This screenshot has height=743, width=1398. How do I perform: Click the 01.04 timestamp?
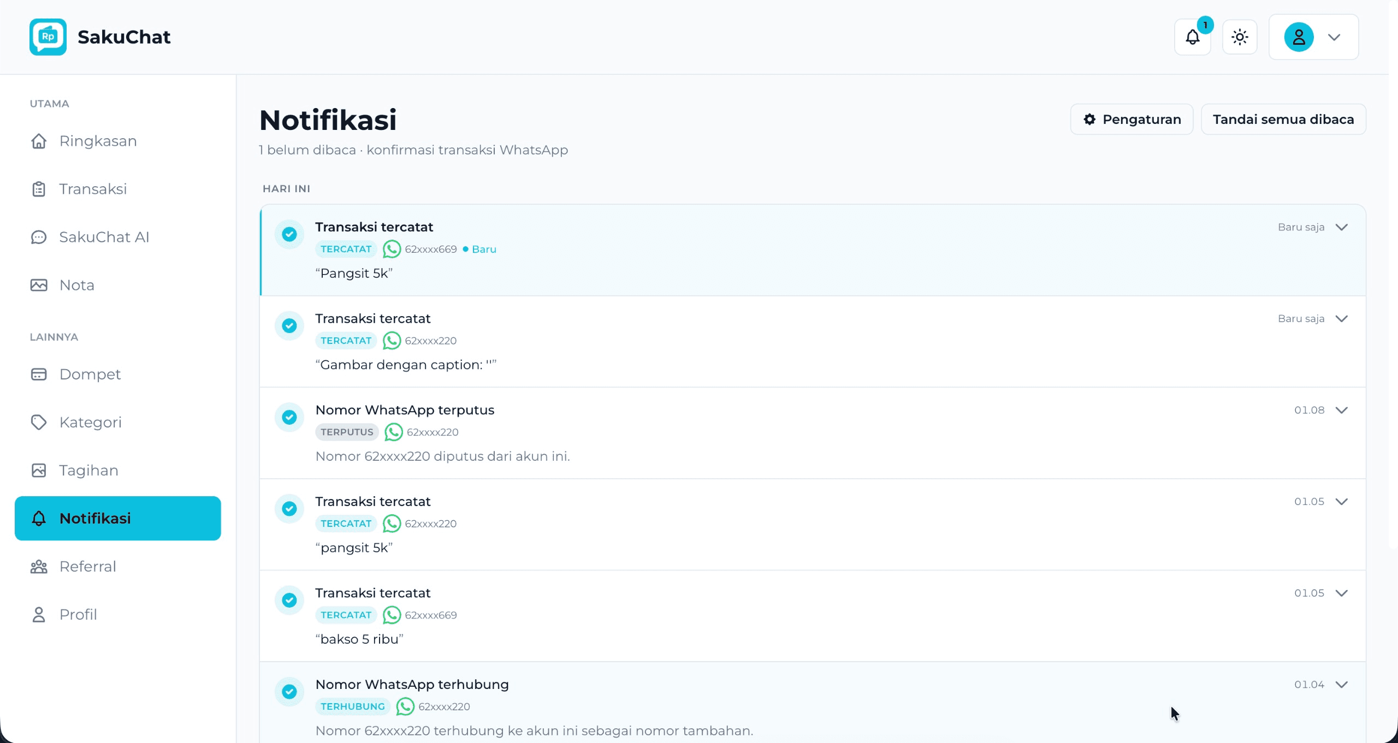pyautogui.click(x=1309, y=685)
